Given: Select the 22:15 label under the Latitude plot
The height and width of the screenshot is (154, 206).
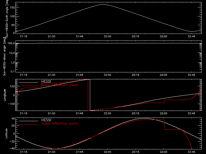Looking at the screenshot, I should click(x=135, y=152).
